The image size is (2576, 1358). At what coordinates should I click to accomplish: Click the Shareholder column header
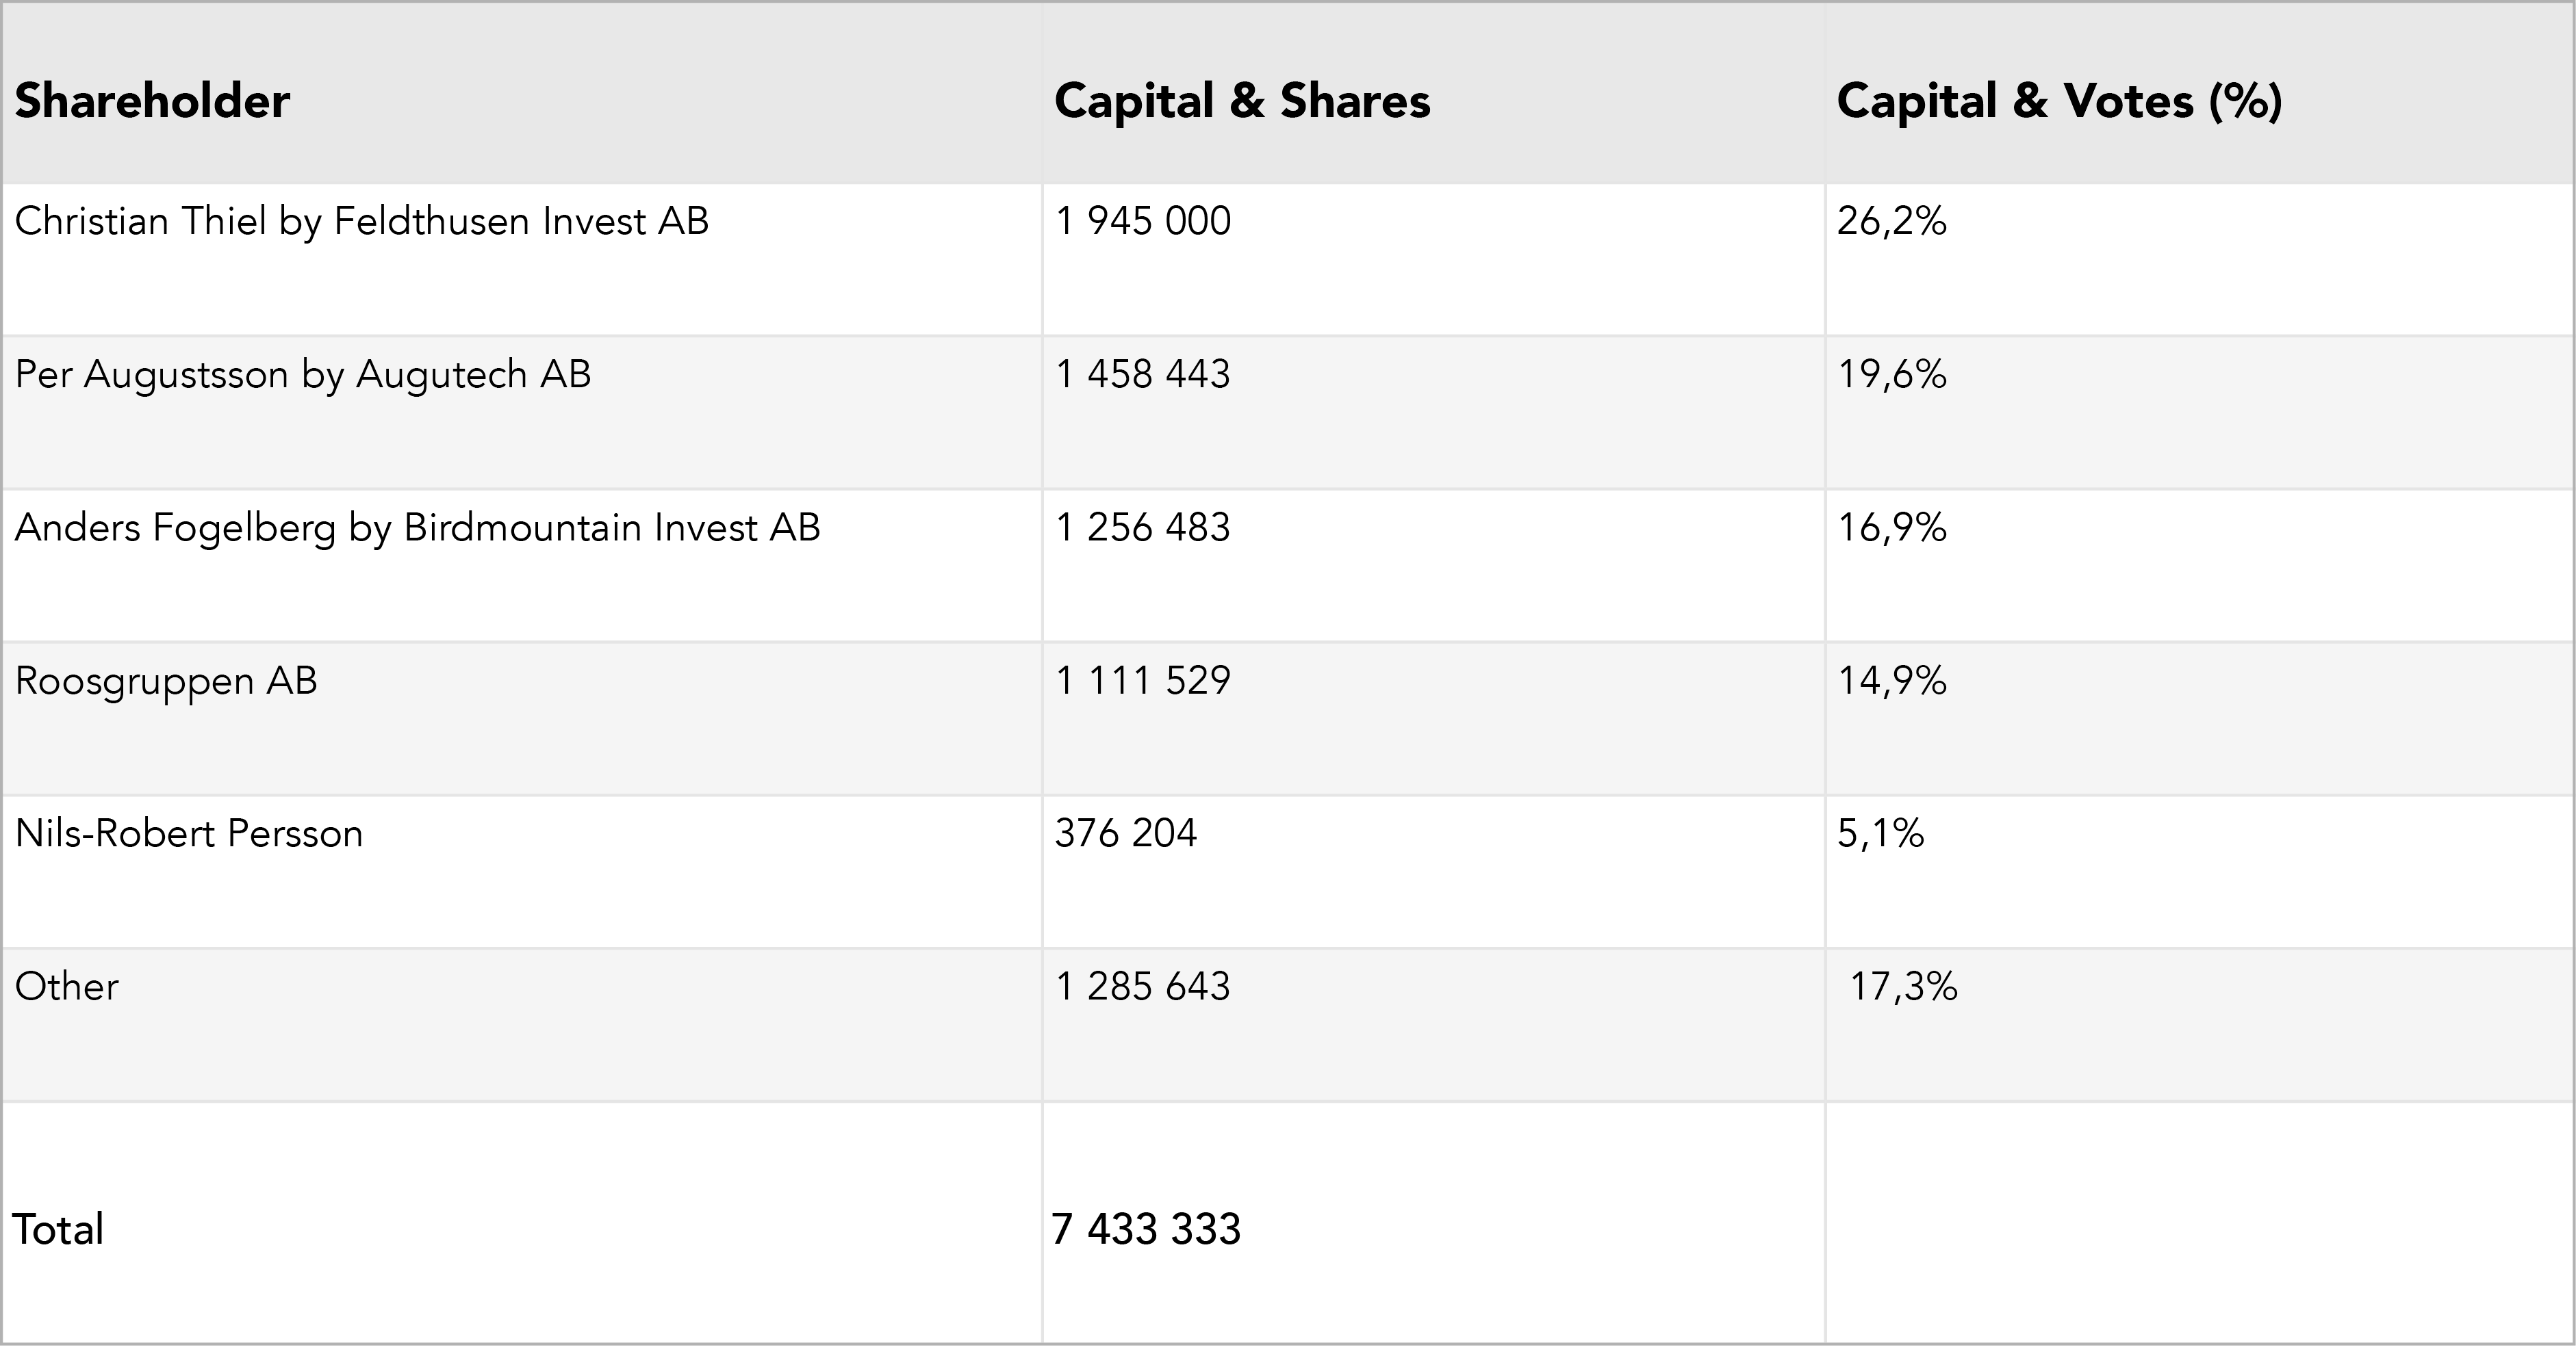point(152,101)
